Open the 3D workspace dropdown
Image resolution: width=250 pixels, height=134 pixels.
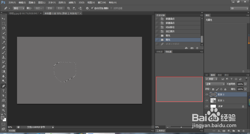tap(239, 8)
